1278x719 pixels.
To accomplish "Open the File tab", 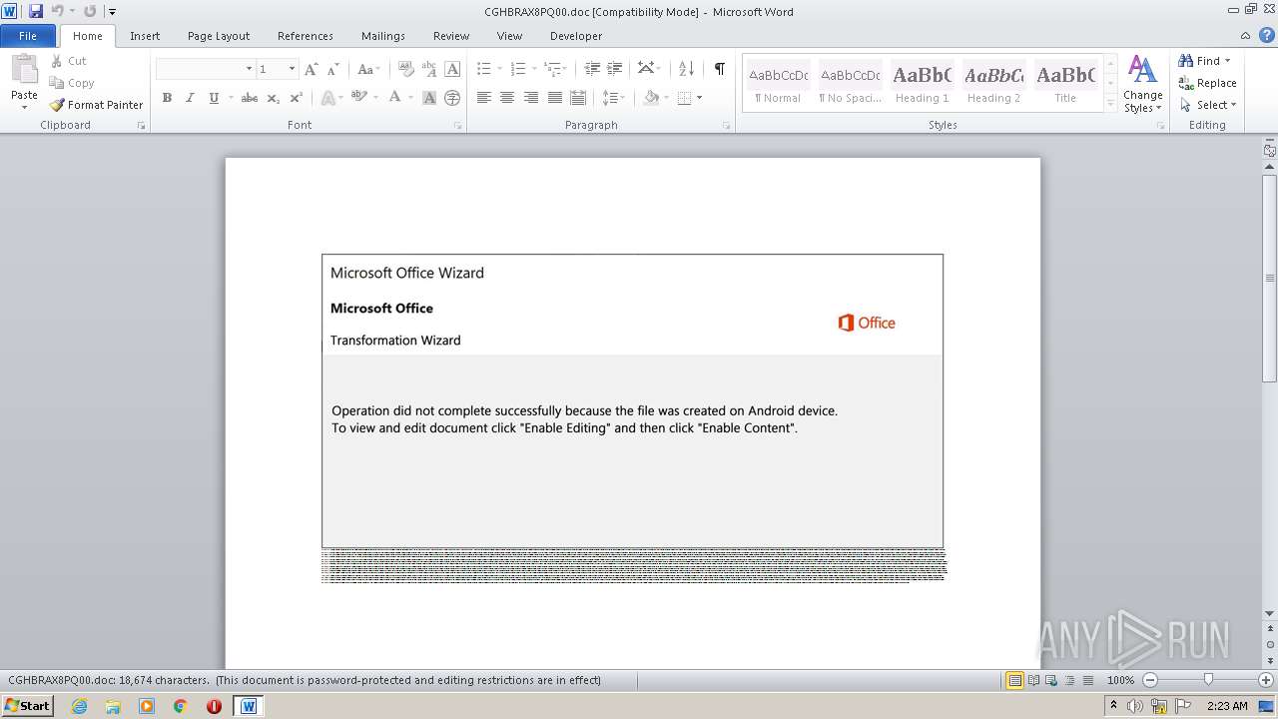I will (28, 36).
